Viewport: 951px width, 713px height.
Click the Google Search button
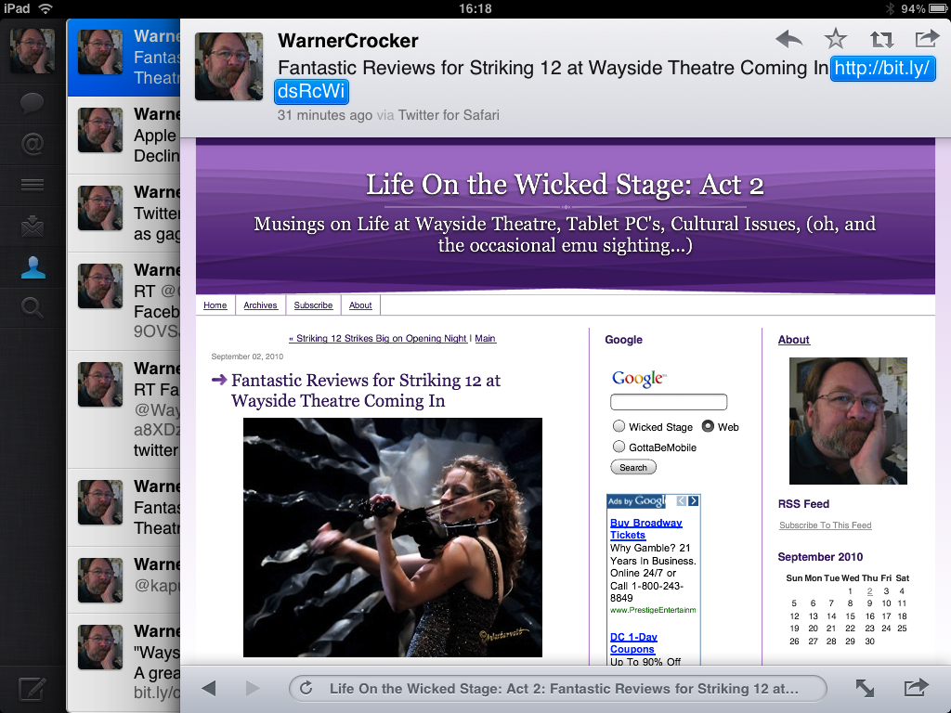click(x=633, y=468)
